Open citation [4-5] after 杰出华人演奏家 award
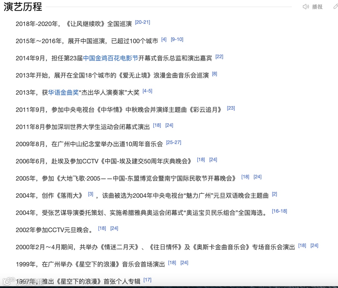The image size is (338, 288). 147,91
